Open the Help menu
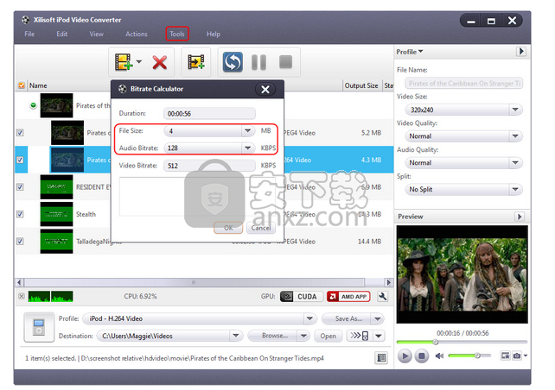The height and width of the screenshot is (390, 555). pyautogui.click(x=213, y=34)
